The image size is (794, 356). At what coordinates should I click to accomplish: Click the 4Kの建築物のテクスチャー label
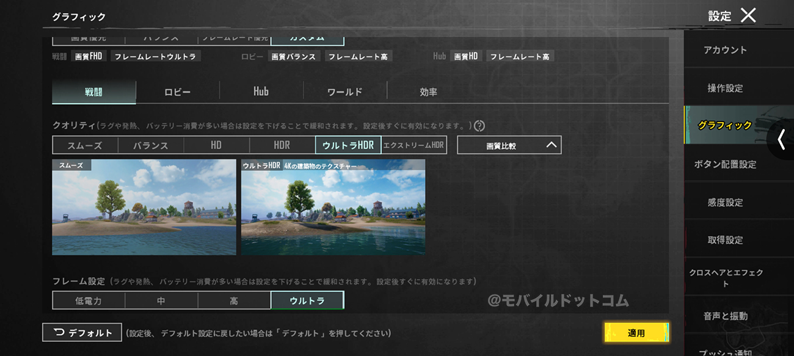pyautogui.click(x=320, y=165)
